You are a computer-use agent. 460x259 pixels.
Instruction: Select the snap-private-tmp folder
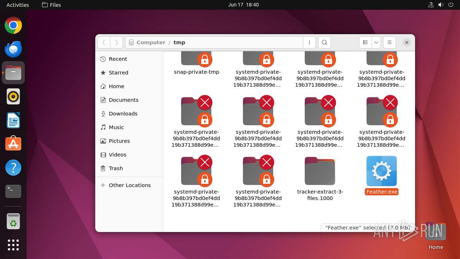coord(196,59)
